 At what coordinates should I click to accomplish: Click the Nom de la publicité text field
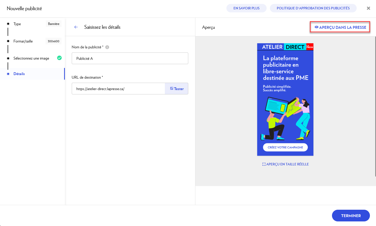[130, 58]
